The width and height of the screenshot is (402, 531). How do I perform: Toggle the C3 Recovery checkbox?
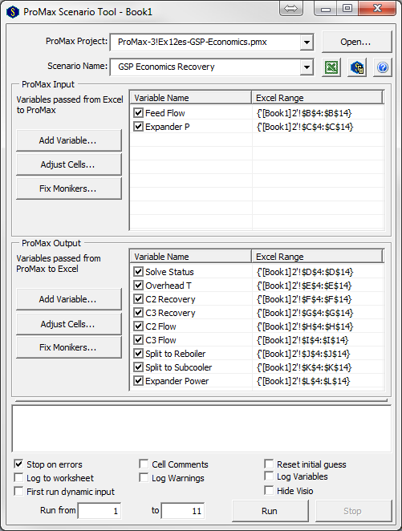pos(138,313)
